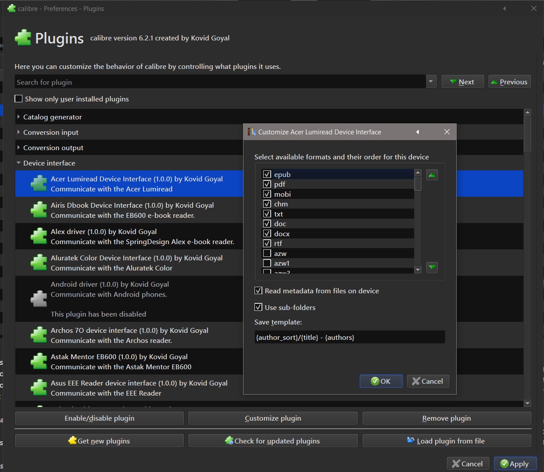The image size is (544, 472).
Task: Move format up with green up arrow
Action: pos(432,175)
